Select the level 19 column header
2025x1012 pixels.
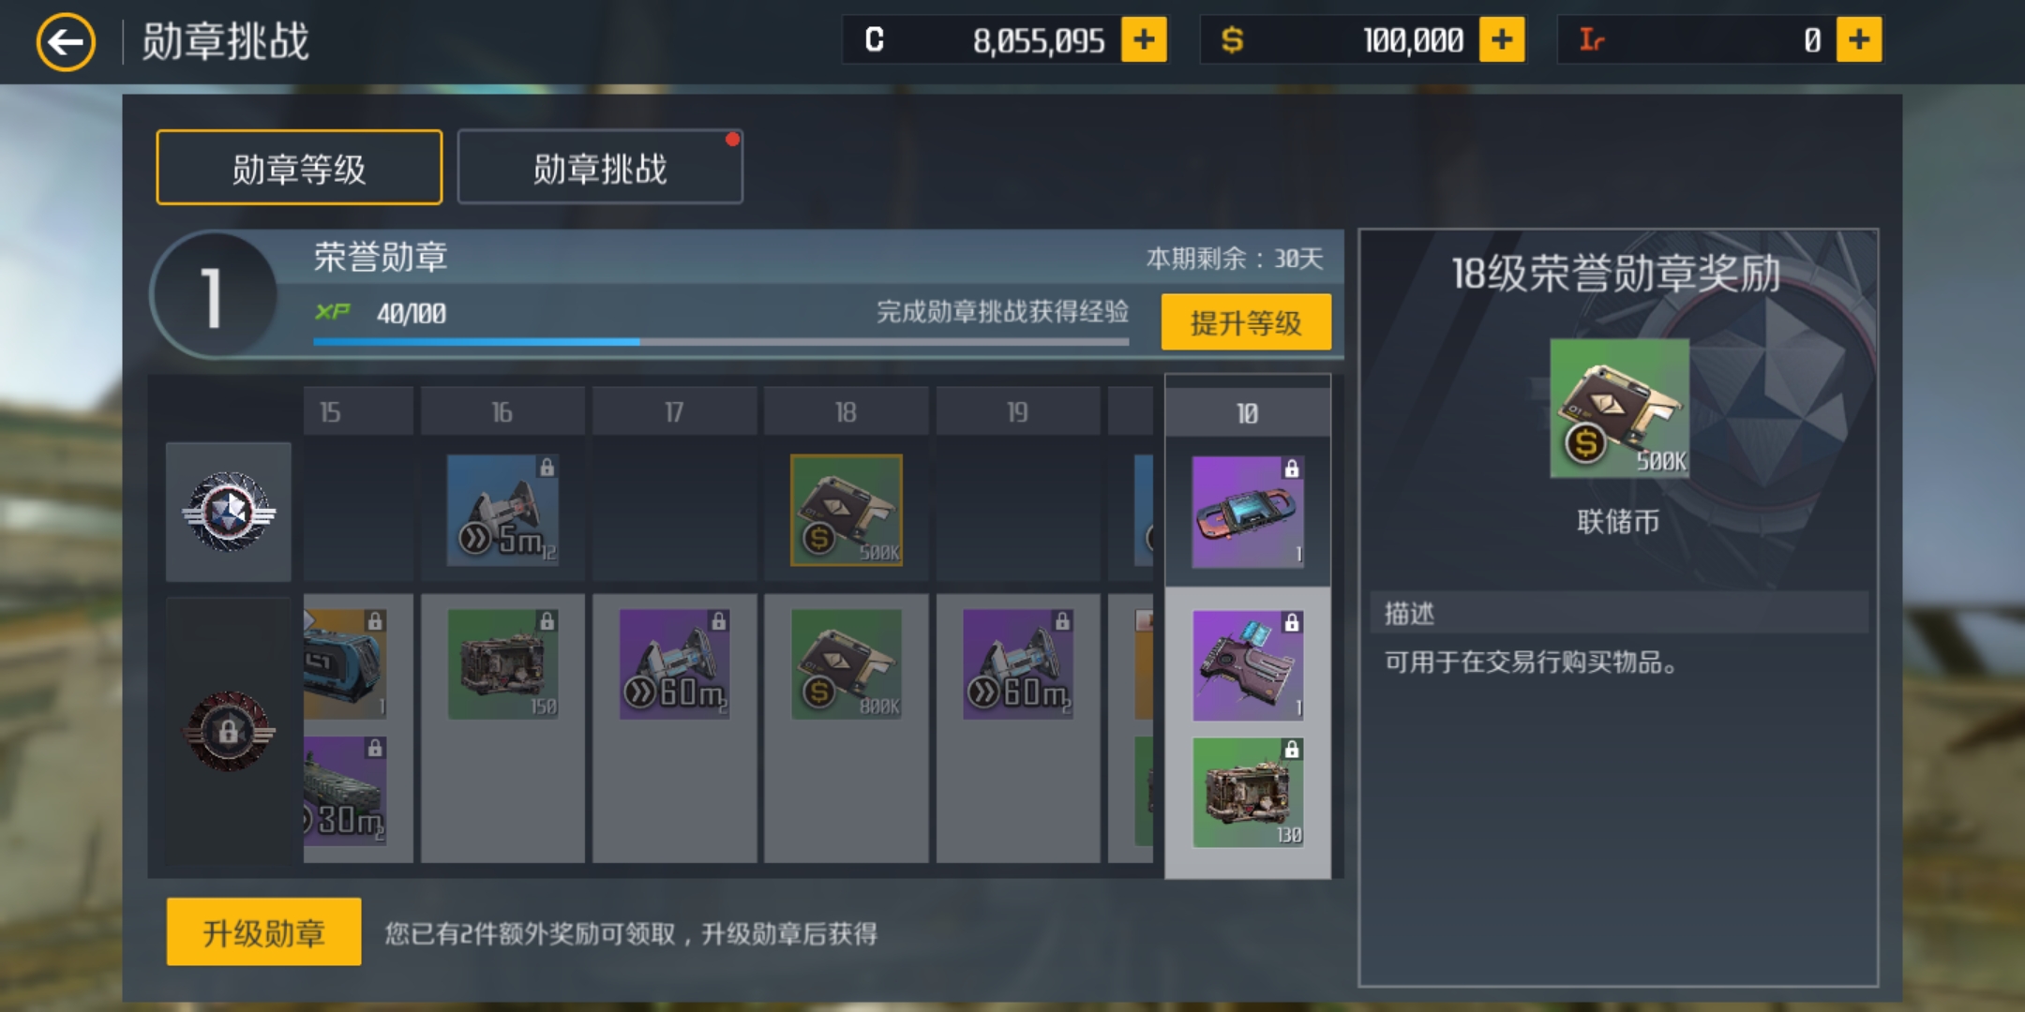[x=1018, y=411]
